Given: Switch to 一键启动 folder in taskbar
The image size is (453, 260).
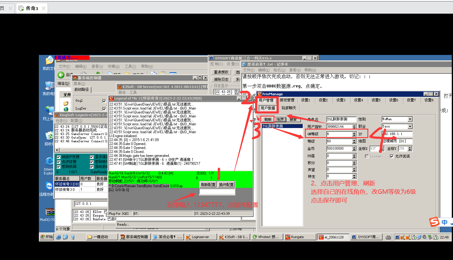Looking at the screenshot, I should [102, 237].
